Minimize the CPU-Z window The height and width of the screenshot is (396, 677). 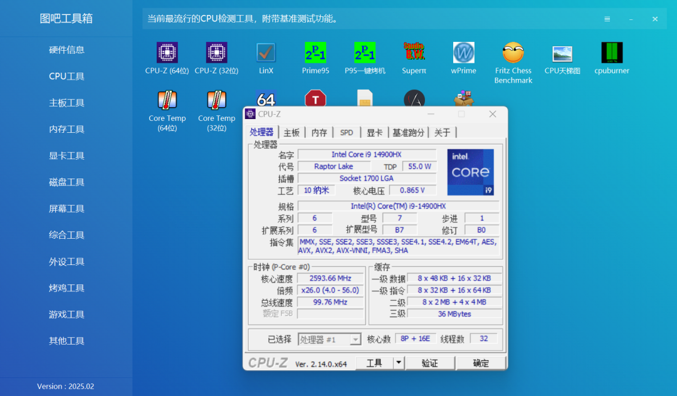pyautogui.click(x=431, y=114)
